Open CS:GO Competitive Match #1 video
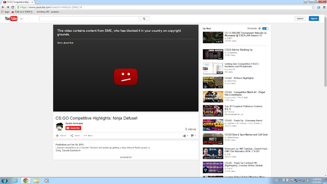The image size is (327, 184). [245, 93]
